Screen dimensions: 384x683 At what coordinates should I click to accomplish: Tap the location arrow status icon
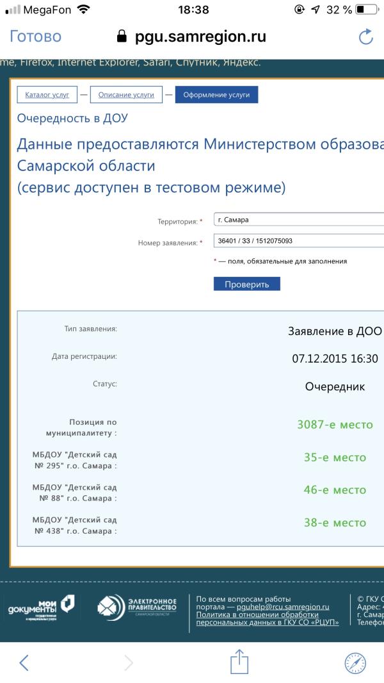[x=316, y=9]
